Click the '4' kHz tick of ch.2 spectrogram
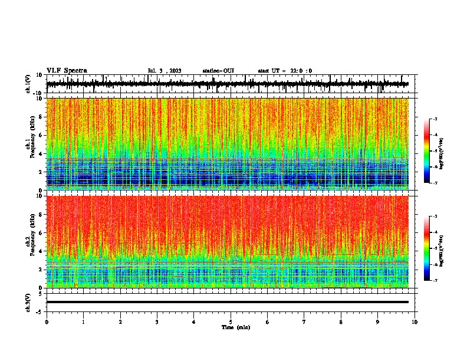 coord(41,251)
